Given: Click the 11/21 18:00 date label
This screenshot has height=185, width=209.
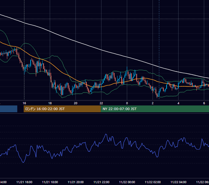Looking at the screenshot, I should [50, 182].
